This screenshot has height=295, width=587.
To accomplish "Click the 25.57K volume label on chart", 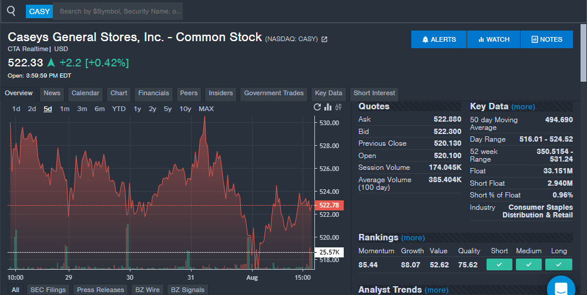I will tap(330, 252).
